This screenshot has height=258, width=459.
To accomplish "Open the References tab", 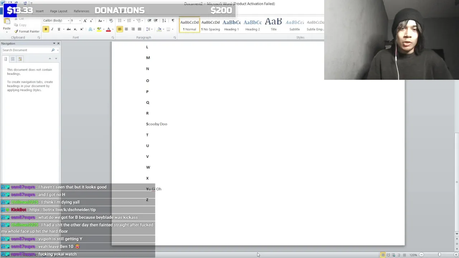I will click(81, 11).
